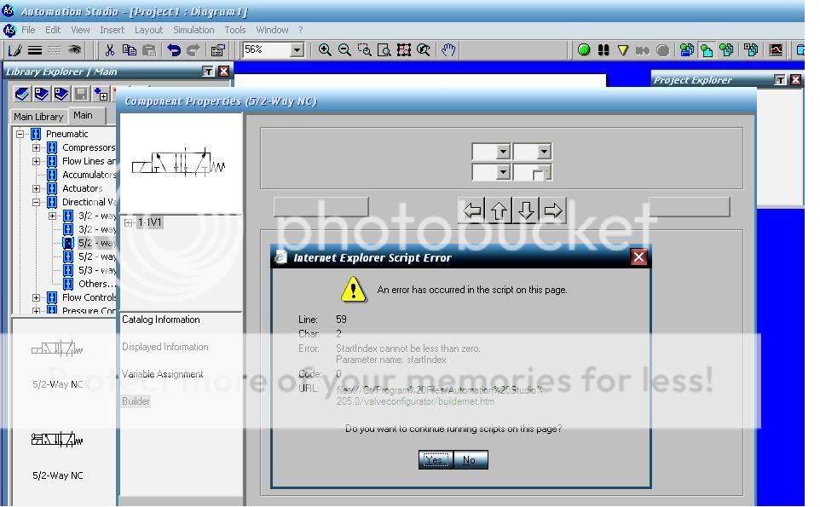This screenshot has height=507, width=820.
Task: Undo the last action with blue arrow
Action: [x=174, y=50]
